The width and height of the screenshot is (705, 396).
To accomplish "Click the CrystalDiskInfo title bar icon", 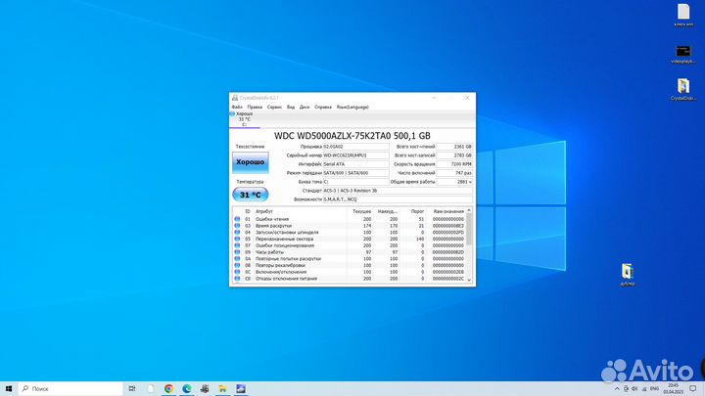I will (235, 98).
